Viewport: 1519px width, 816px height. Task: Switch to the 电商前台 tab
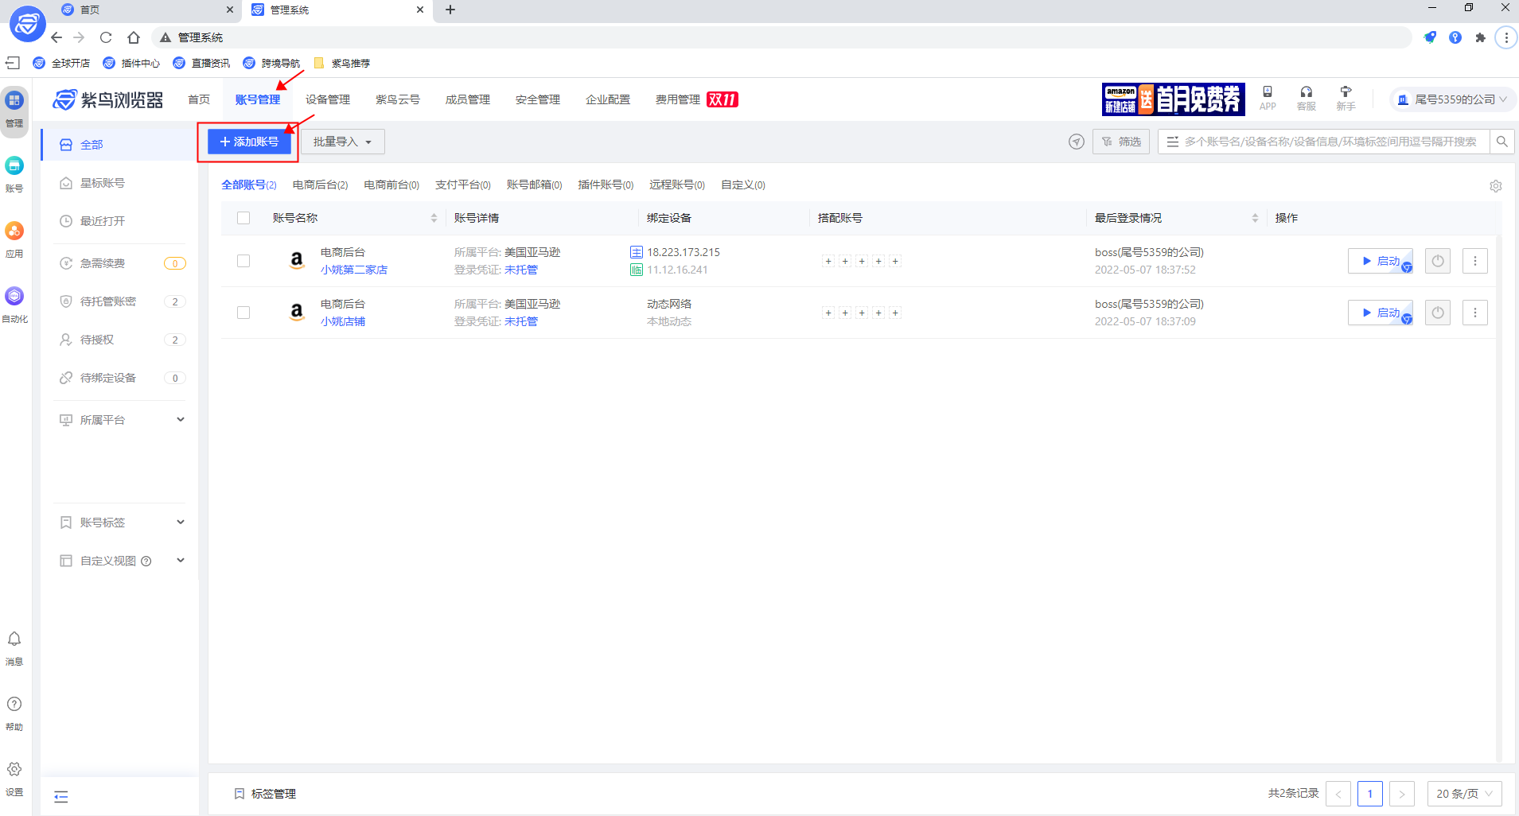pos(391,185)
